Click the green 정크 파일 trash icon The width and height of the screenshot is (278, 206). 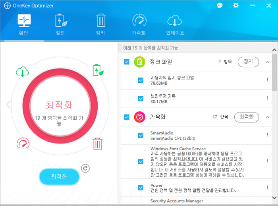pos(139,62)
